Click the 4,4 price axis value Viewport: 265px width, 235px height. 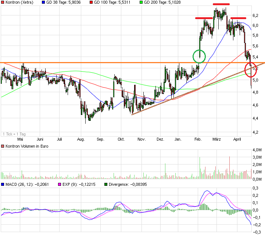tap(255, 118)
